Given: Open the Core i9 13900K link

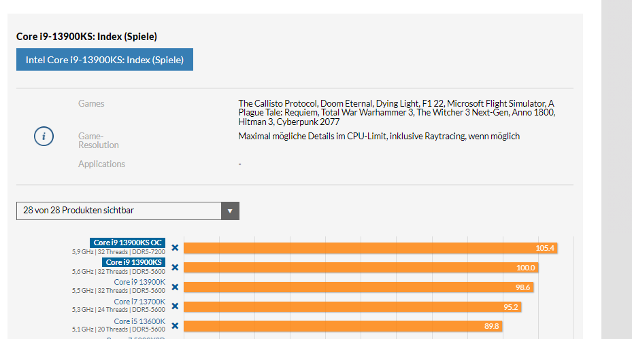Looking at the screenshot, I should 139,282.
